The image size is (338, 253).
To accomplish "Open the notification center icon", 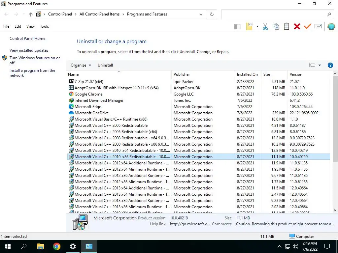I will point(327,246).
